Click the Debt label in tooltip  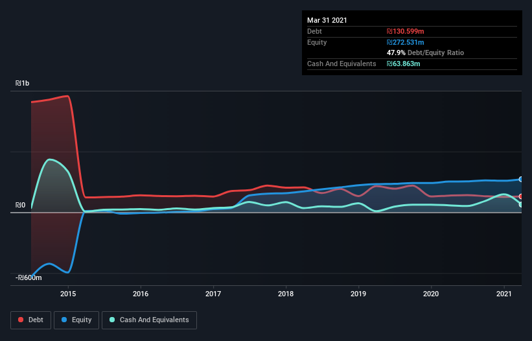[x=314, y=31]
